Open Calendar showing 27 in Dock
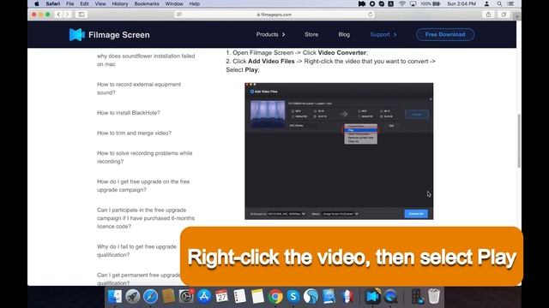This screenshot has width=549, height=308. pos(221,297)
